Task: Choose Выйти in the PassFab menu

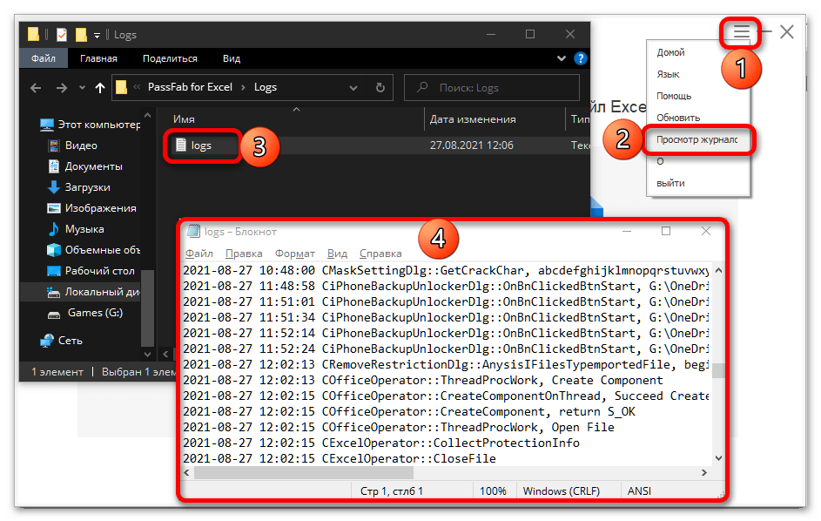Action: tap(670, 184)
